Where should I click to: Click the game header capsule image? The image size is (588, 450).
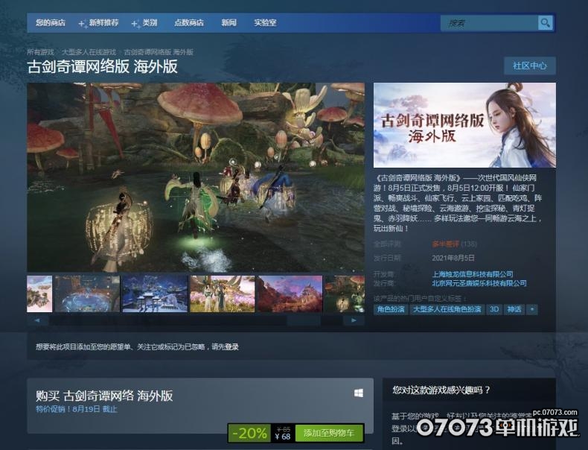[x=464, y=125]
